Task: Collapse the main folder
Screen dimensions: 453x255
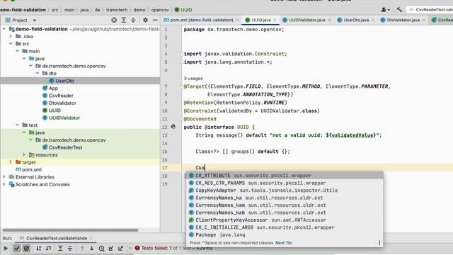Action: click(x=17, y=51)
